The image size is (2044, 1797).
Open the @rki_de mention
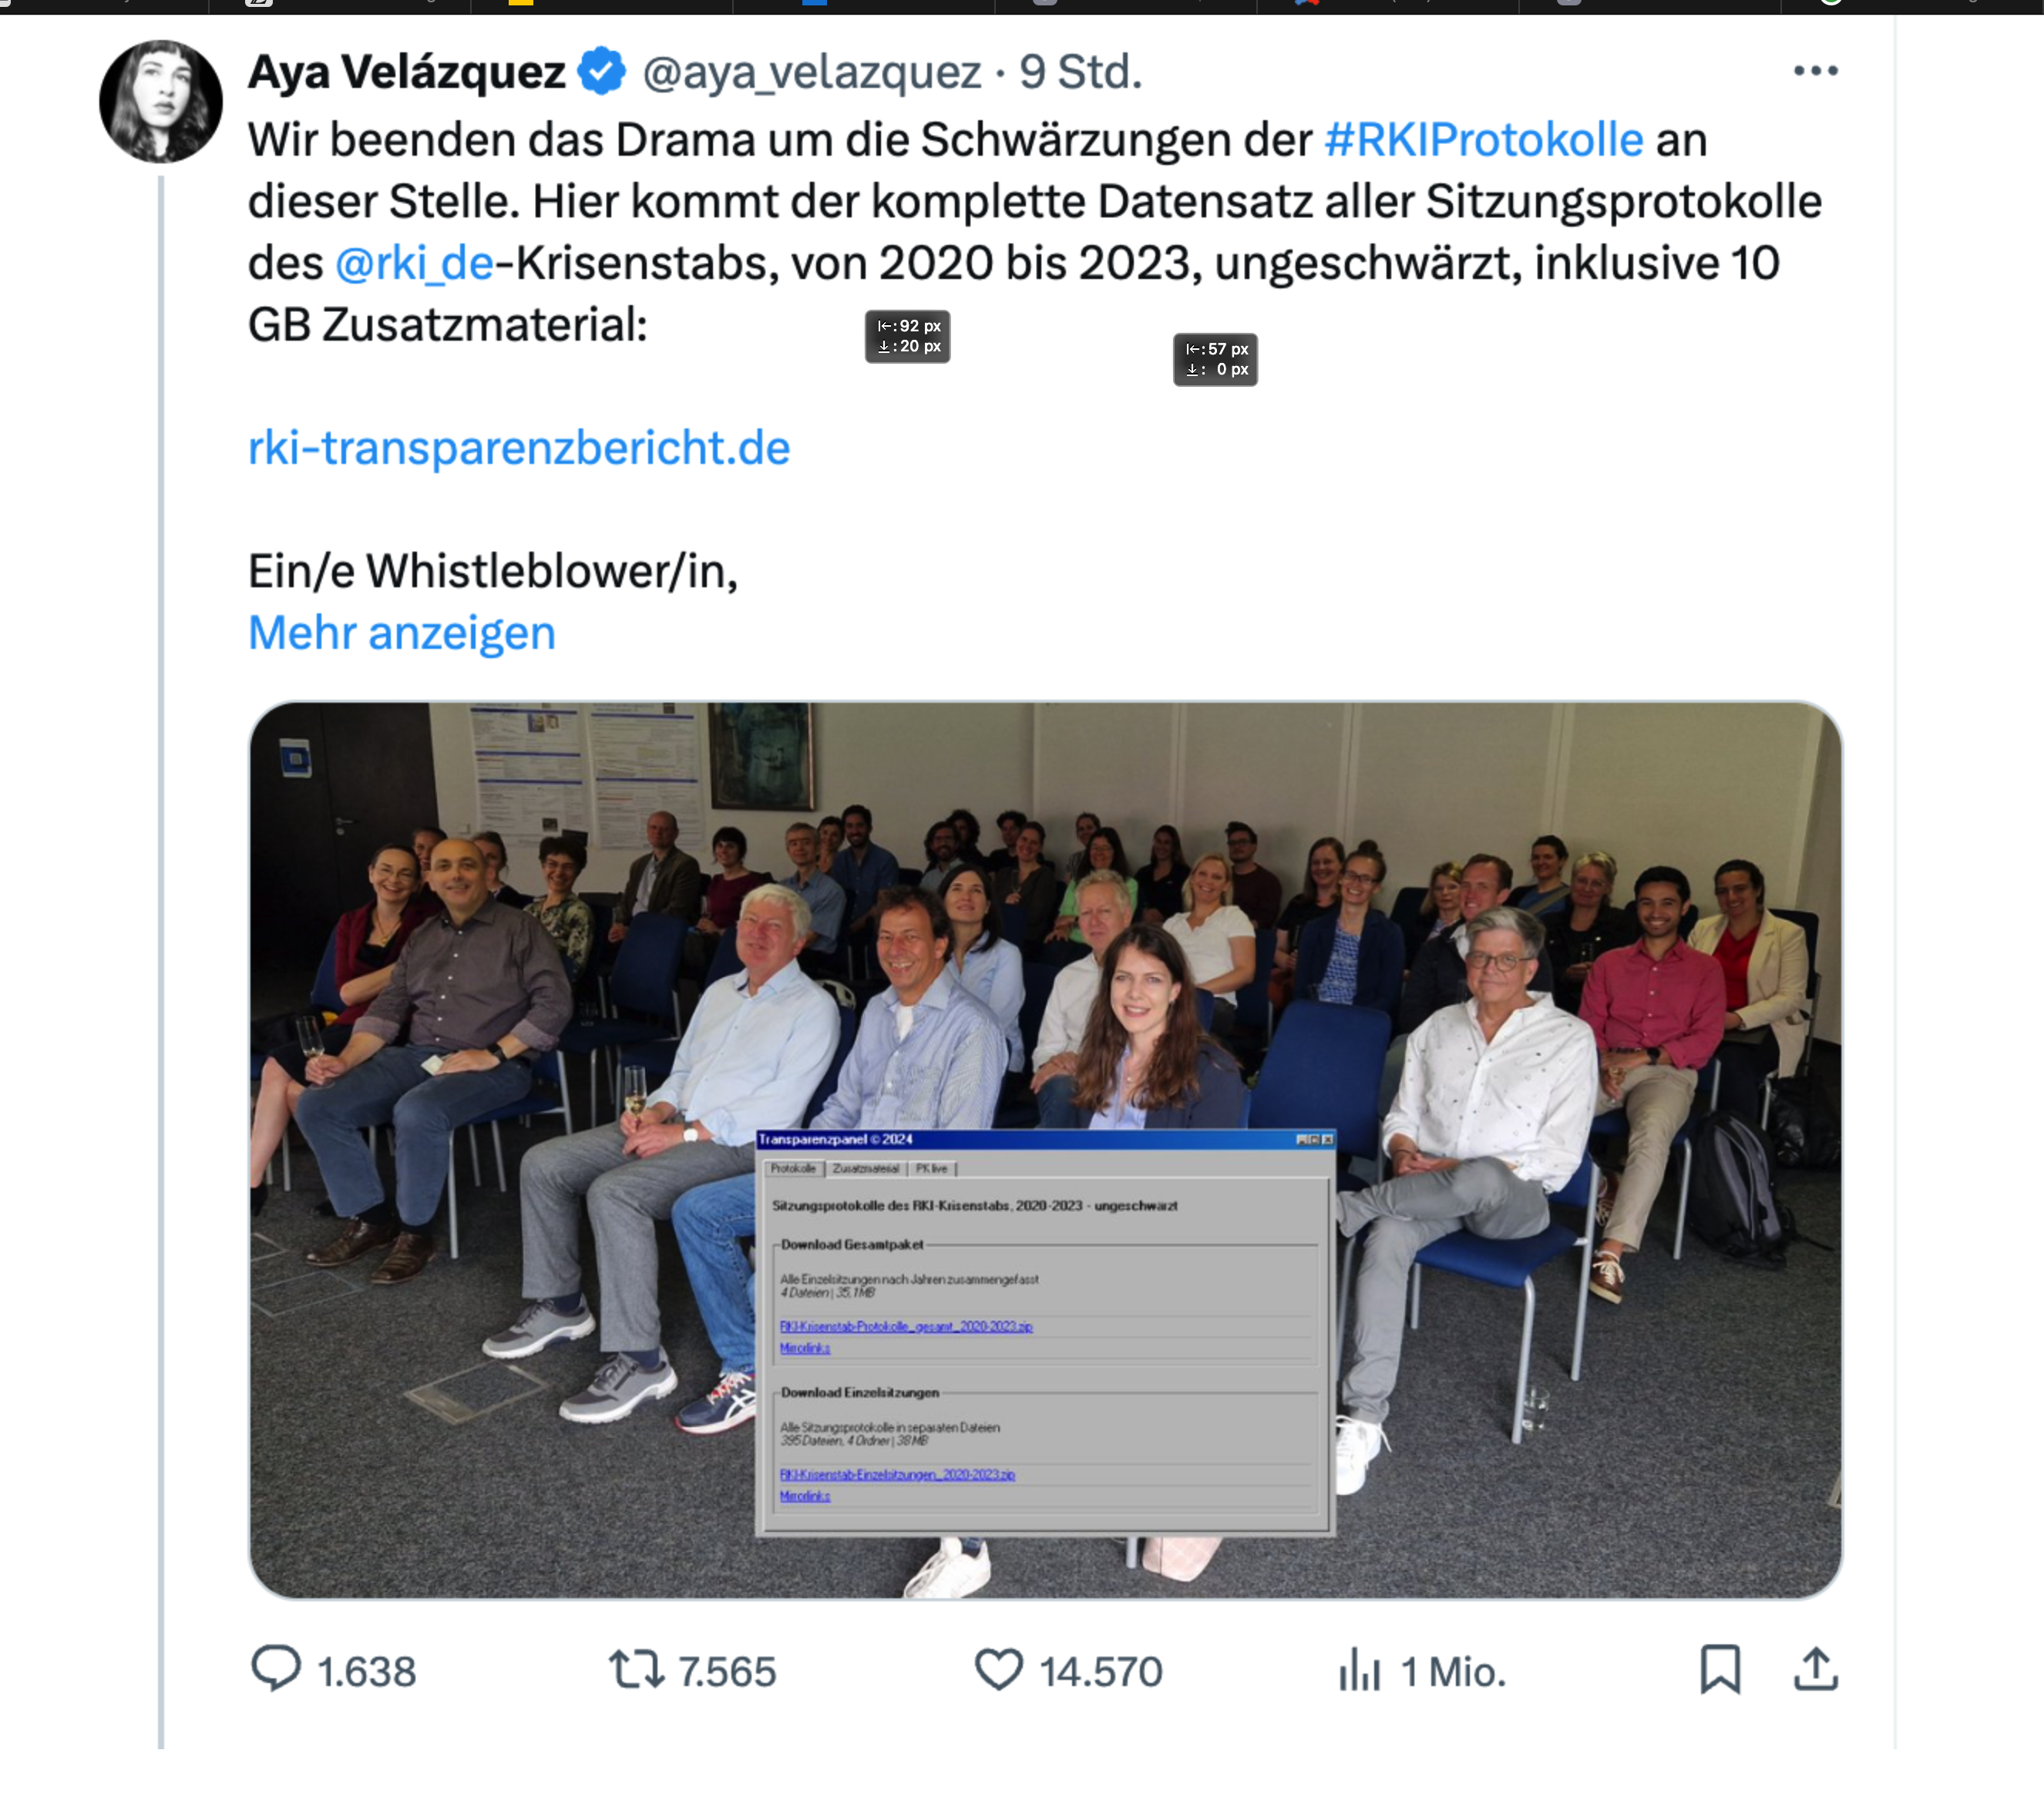click(x=415, y=263)
